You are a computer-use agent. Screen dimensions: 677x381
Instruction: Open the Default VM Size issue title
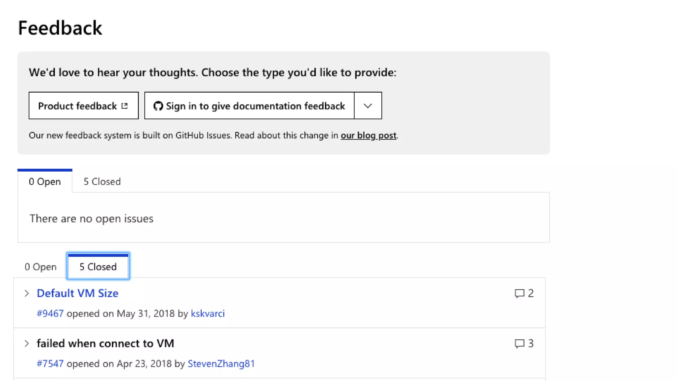(x=77, y=293)
